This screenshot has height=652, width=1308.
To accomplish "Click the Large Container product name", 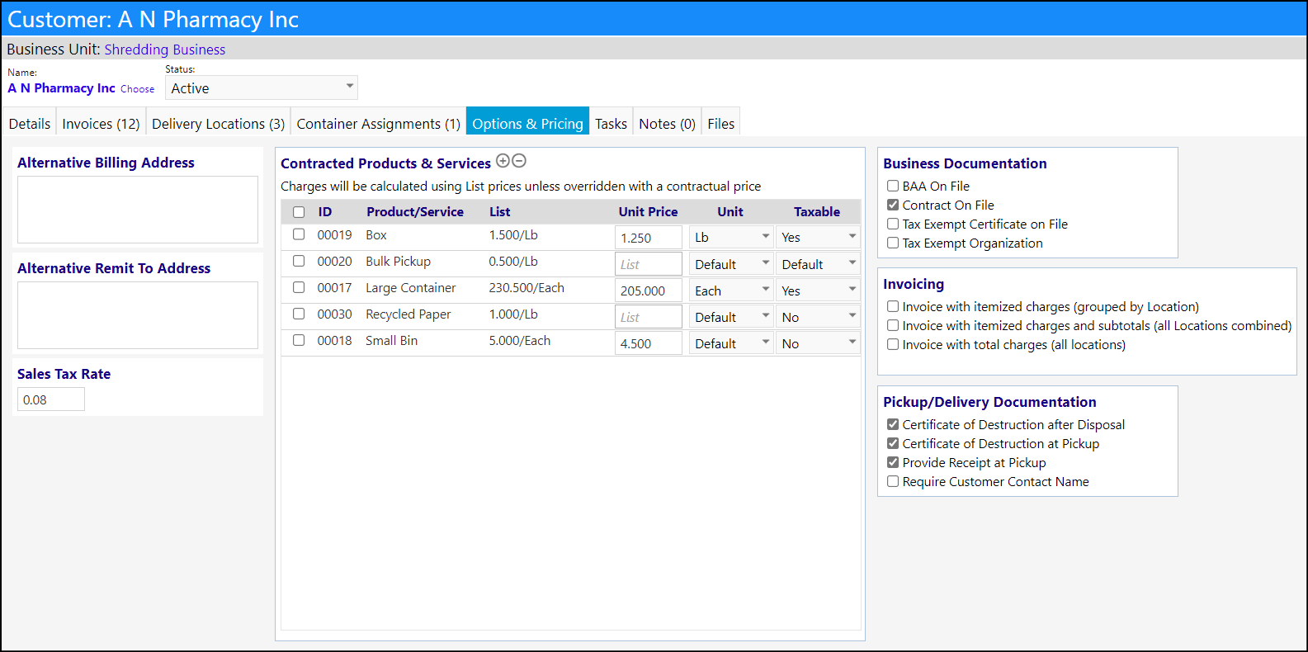I will pyautogui.click(x=411, y=288).
